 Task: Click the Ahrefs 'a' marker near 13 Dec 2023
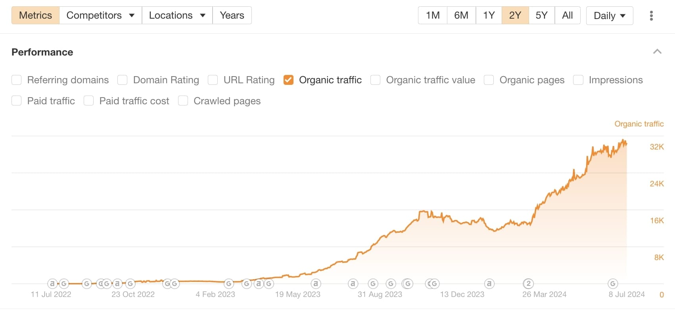[x=489, y=284]
